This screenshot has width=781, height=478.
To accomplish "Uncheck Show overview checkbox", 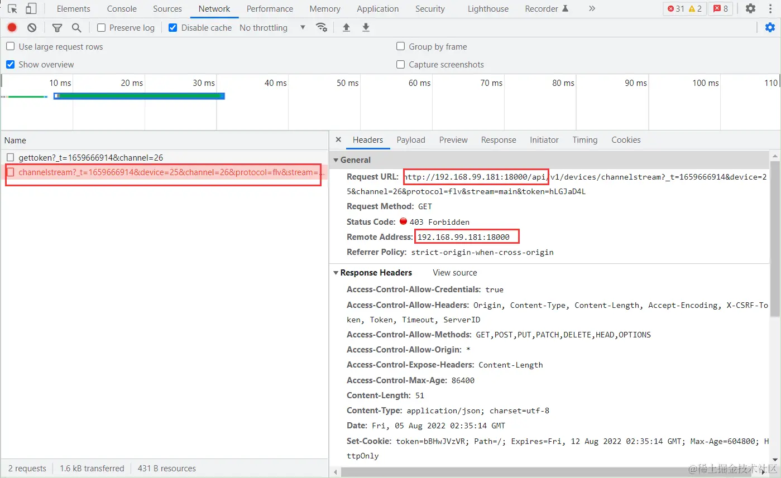I will pyautogui.click(x=10, y=64).
